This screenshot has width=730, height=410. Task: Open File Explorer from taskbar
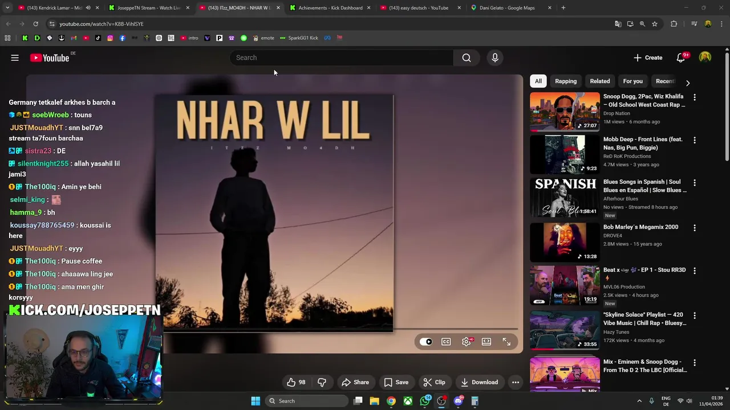pyautogui.click(x=374, y=401)
